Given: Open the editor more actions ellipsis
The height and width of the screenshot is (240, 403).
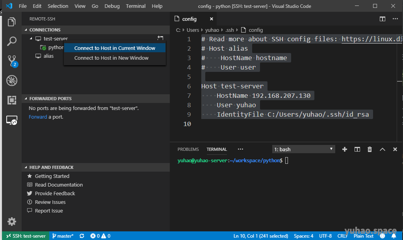Looking at the screenshot, I should tap(395, 19).
